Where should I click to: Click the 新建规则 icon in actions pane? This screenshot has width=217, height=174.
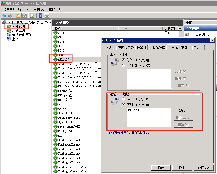188,34
